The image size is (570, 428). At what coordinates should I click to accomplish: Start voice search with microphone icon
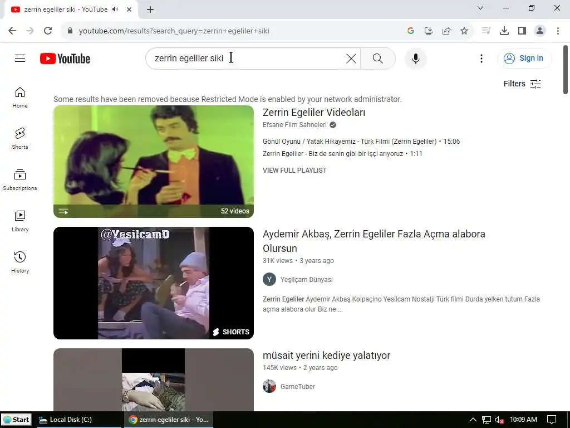coord(415,58)
